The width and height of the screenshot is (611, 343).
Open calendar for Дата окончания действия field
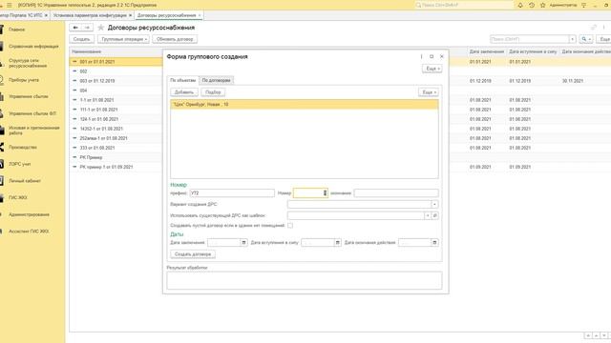point(434,242)
